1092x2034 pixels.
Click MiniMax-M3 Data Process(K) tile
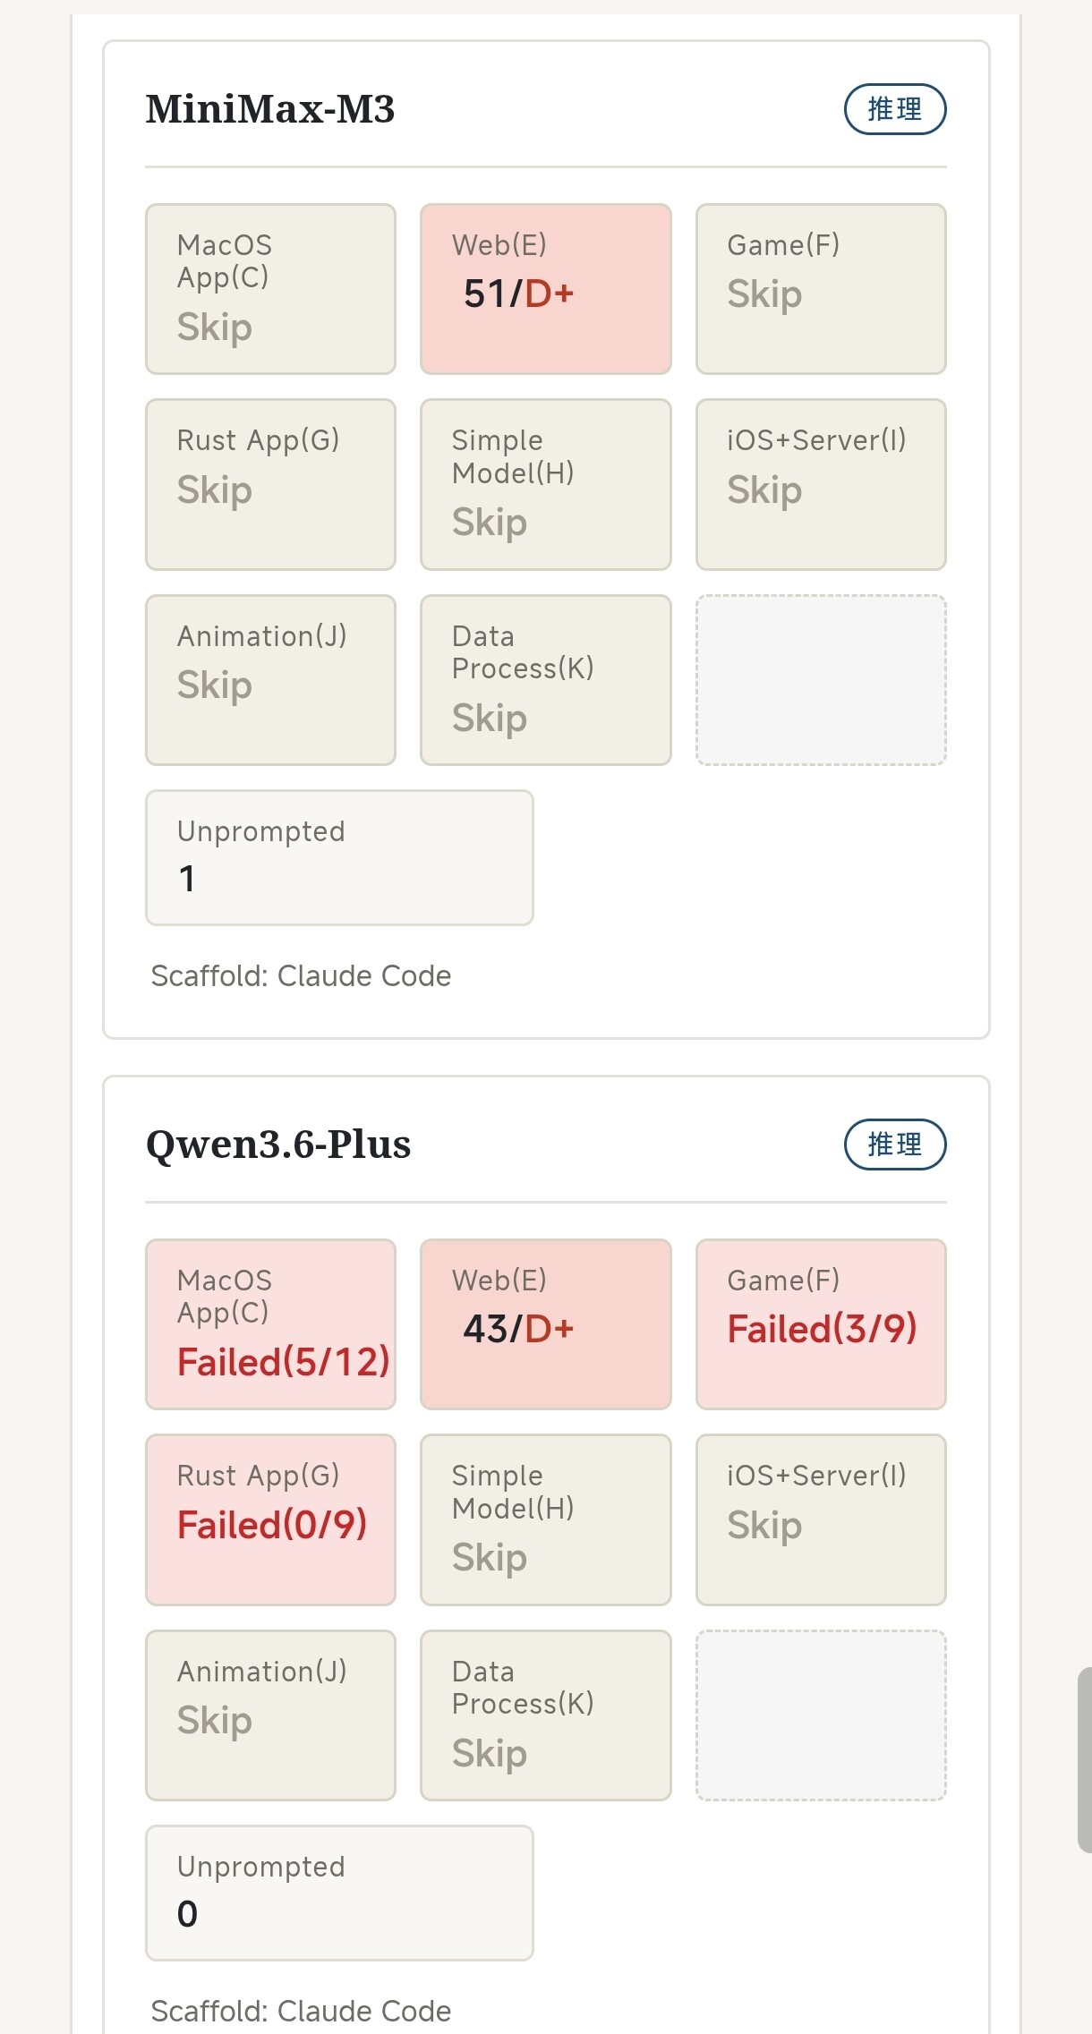click(546, 680)
